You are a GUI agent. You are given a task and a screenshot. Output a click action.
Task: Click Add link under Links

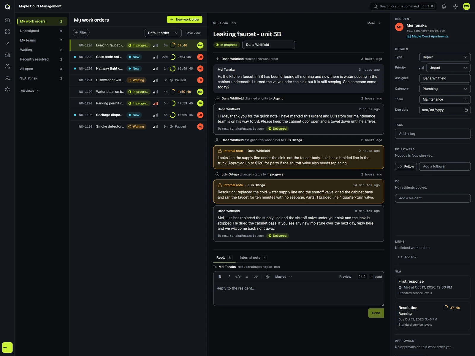[x=407, y=257]
